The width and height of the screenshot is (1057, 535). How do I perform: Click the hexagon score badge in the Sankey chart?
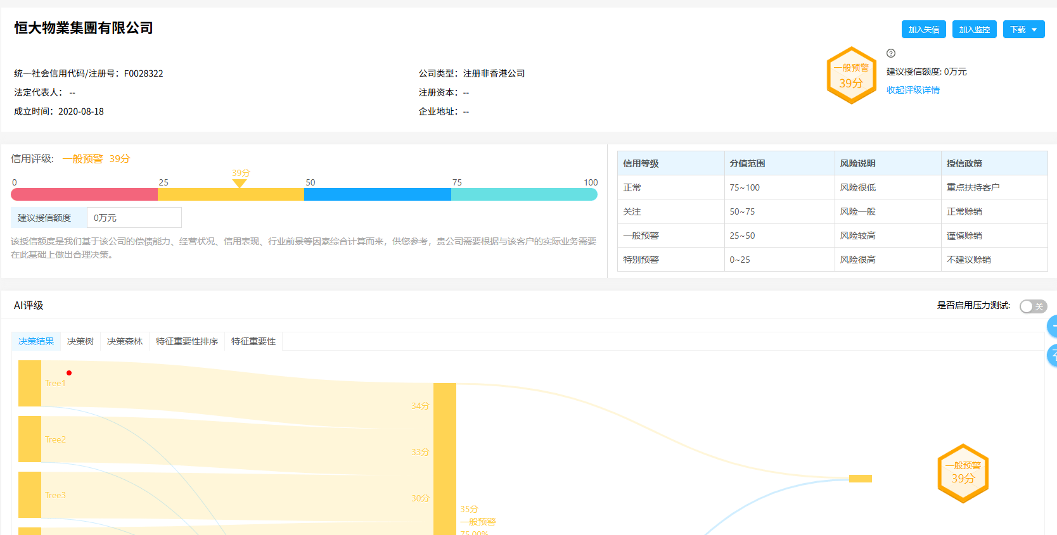[963, 473]
